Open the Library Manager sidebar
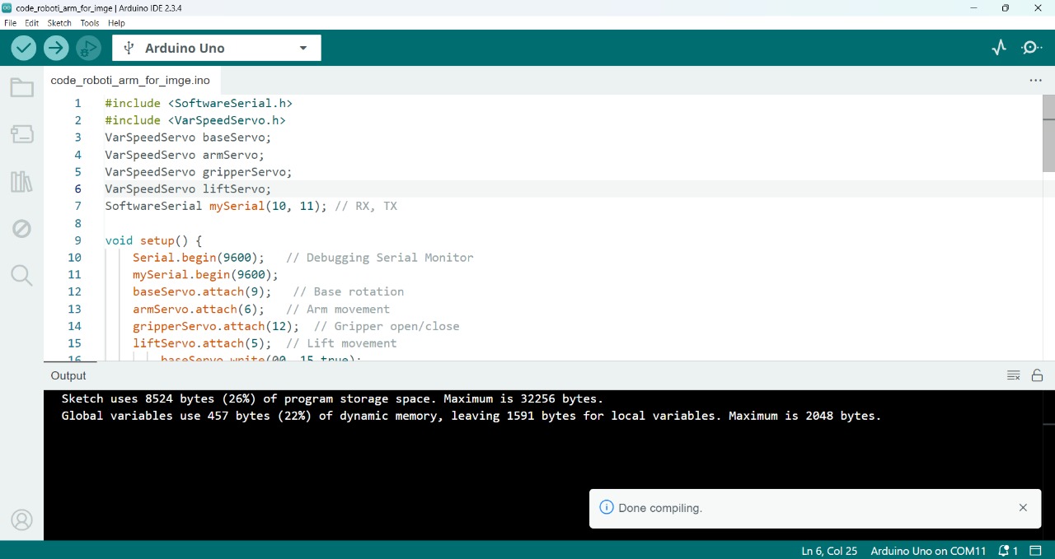Image resolution: width=1055 pixels, height=559 pixels. pos(21,181)
